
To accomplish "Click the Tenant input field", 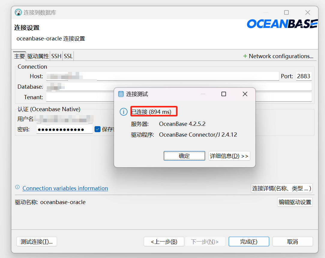I will pos(179,97).
